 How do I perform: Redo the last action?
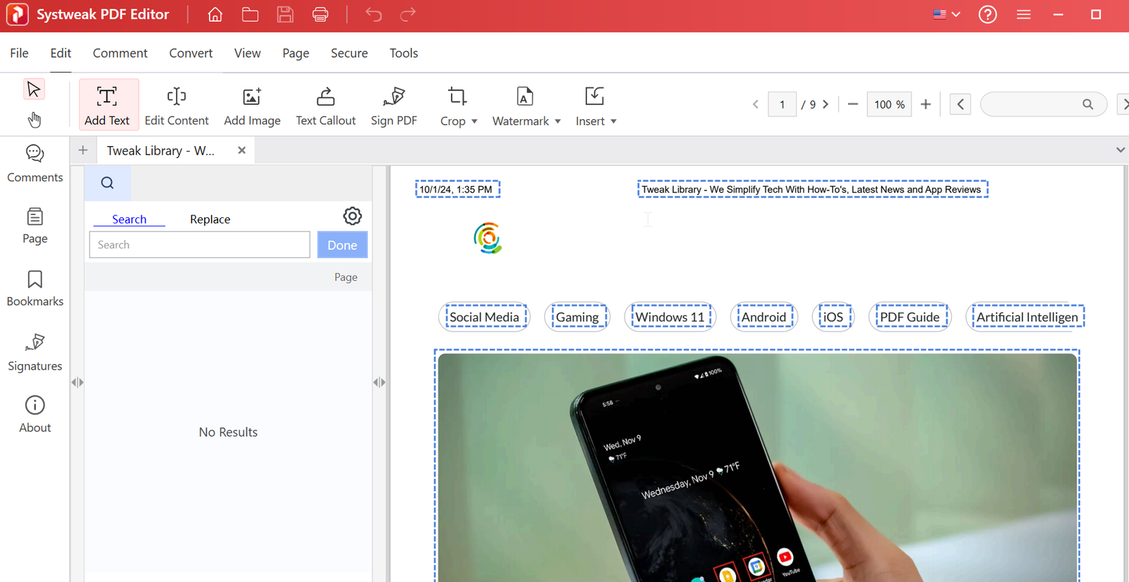click(x=408, y=14)
